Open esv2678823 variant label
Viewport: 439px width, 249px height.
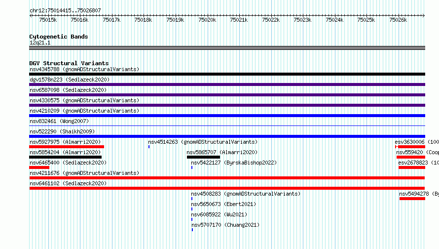point(419,163)
